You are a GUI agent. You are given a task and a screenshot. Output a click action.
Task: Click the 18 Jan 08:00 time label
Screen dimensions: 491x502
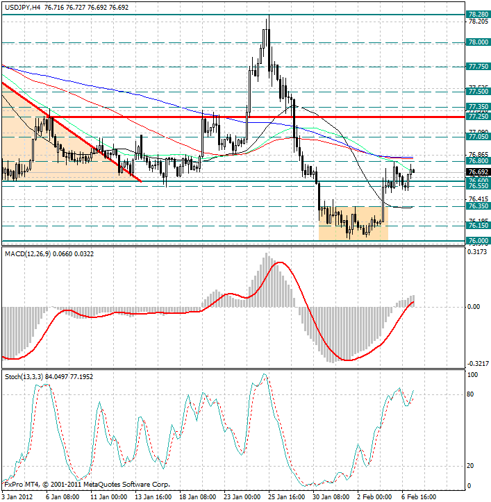coord(198,497)
